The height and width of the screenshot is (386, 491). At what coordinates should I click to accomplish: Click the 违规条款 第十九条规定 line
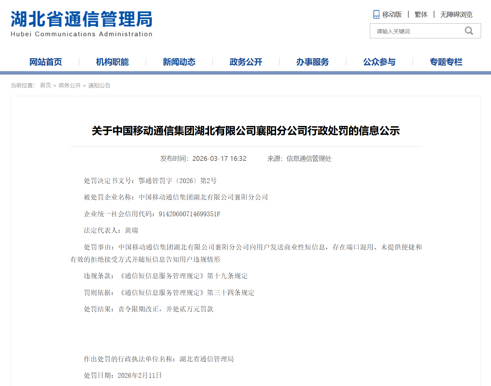166,276
